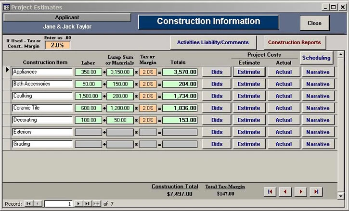Click first-record button in Record navigator bar
349x211 pixels.
click(x=29, y=204)
